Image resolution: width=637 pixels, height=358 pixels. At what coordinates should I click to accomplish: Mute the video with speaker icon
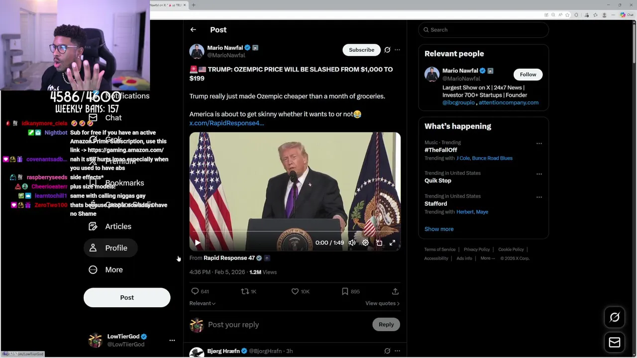point(352,243)
